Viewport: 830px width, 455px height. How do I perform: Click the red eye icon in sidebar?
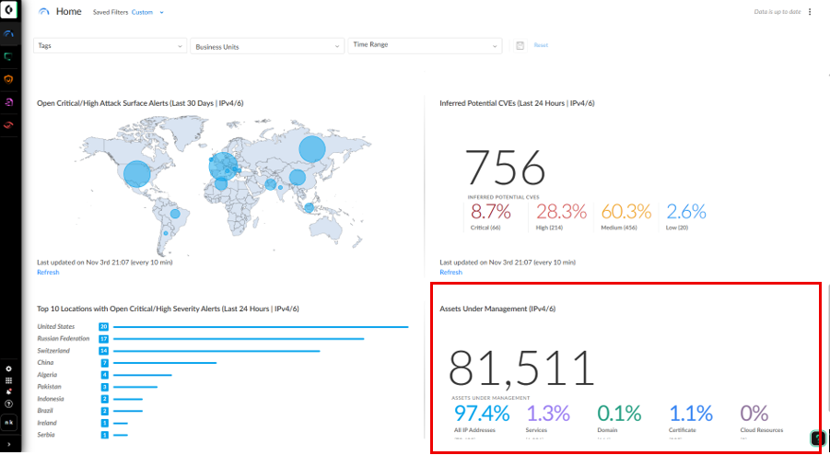[x=8, y=124]
